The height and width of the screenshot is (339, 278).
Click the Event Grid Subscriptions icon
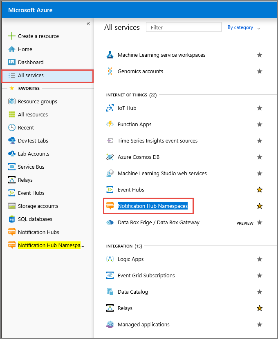pos(110,275)
